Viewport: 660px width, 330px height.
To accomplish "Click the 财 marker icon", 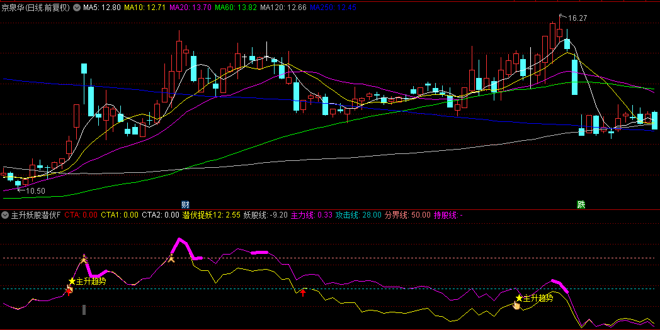I will 185,205.
